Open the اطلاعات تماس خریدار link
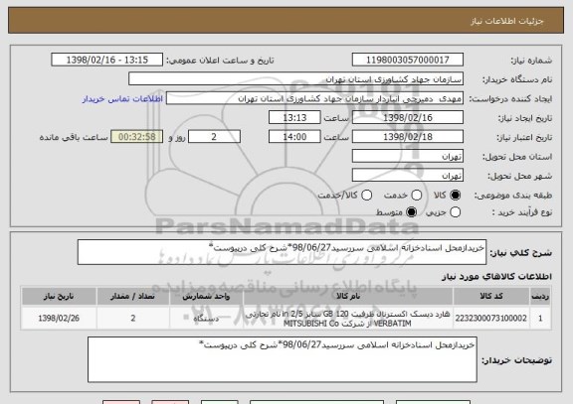 pos(122,99)
